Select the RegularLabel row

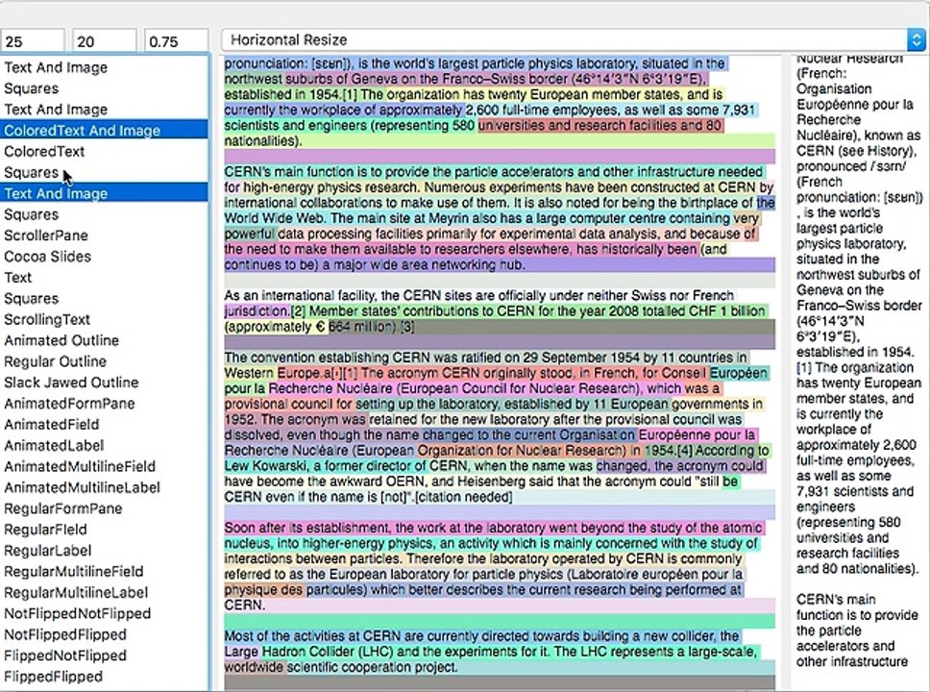(105, 550)
